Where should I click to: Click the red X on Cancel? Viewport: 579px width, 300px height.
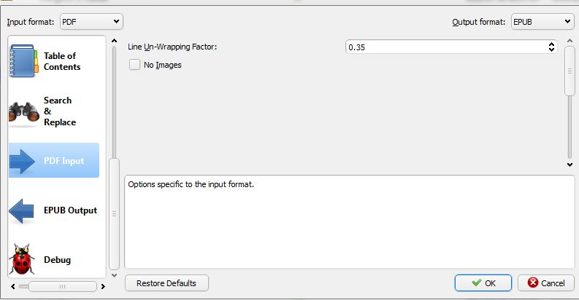tap(533, 283)
